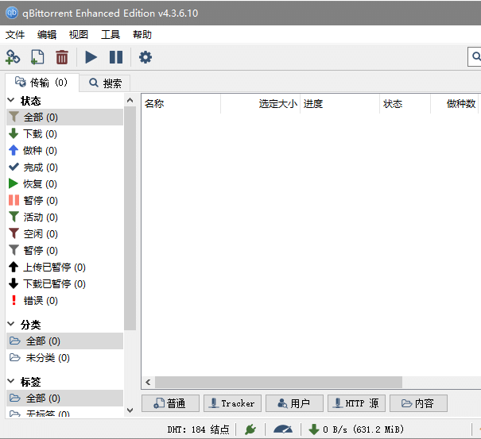481x439 pixels.
Task: Open the 编辑 menu
Action: click(47, 35)
